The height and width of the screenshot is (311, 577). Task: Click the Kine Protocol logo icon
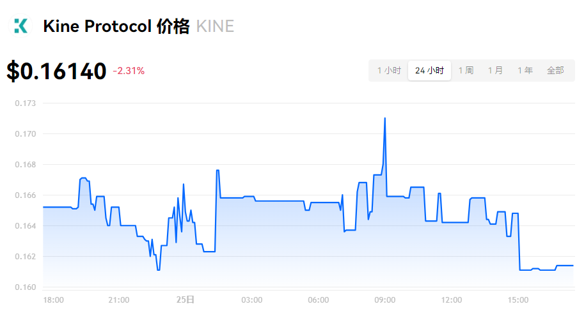20,26
